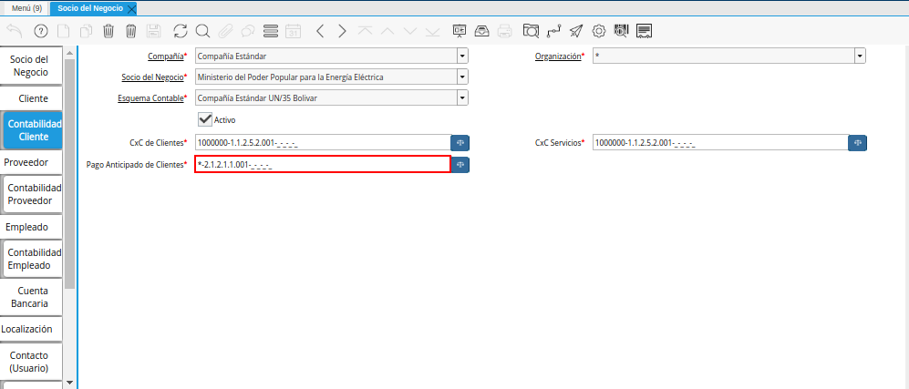Open account picker for Pago Anticipado de Clientes
Image resolution: width=909 pixels, height=389 pixels.
pos(460,165)
